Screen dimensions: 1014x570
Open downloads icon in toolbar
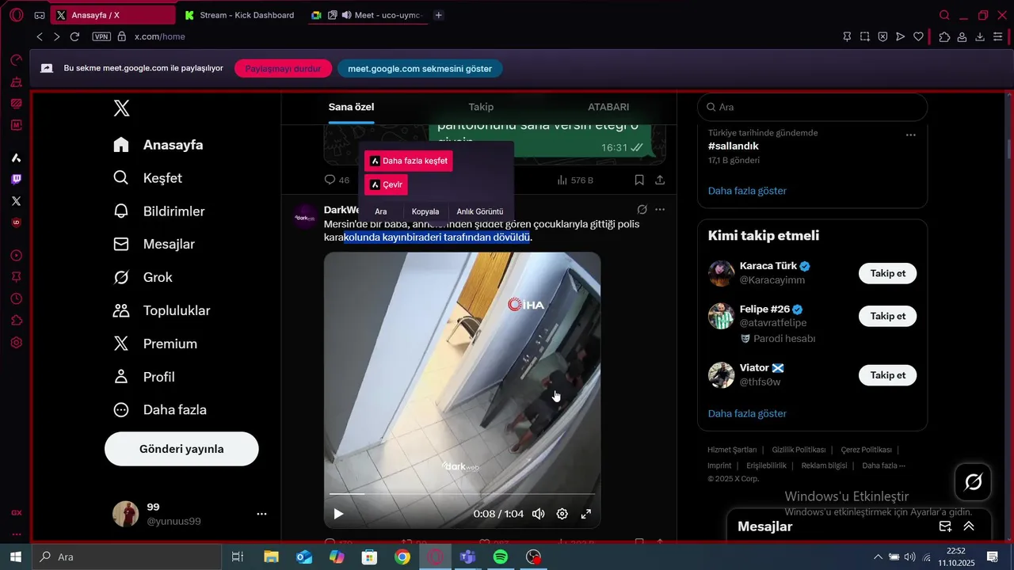[x=980, y=36]
